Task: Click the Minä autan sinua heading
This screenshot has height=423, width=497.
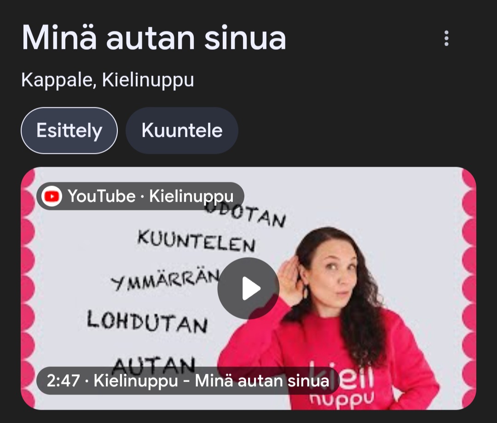Action: pyautogui.click(x=154, y=38)
